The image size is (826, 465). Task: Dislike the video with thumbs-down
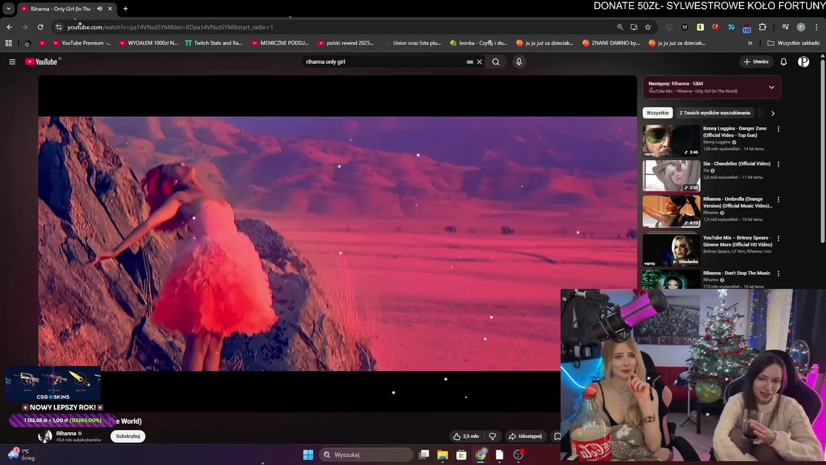492,437
